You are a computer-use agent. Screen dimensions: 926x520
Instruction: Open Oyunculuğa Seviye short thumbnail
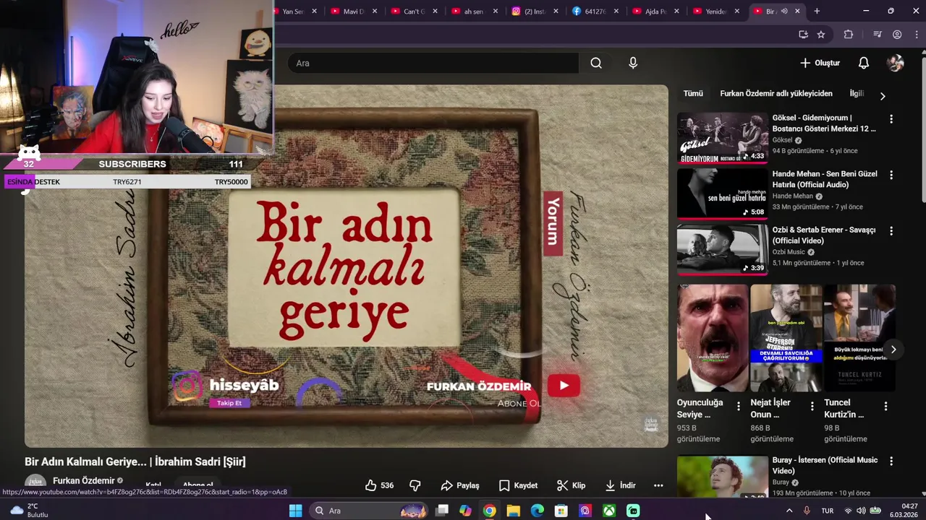(713, 337)
